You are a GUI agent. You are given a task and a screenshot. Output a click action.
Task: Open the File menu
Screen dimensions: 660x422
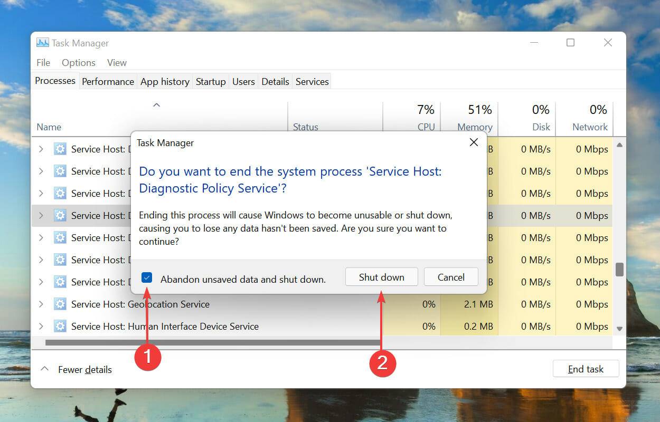[x=43, y=62]
